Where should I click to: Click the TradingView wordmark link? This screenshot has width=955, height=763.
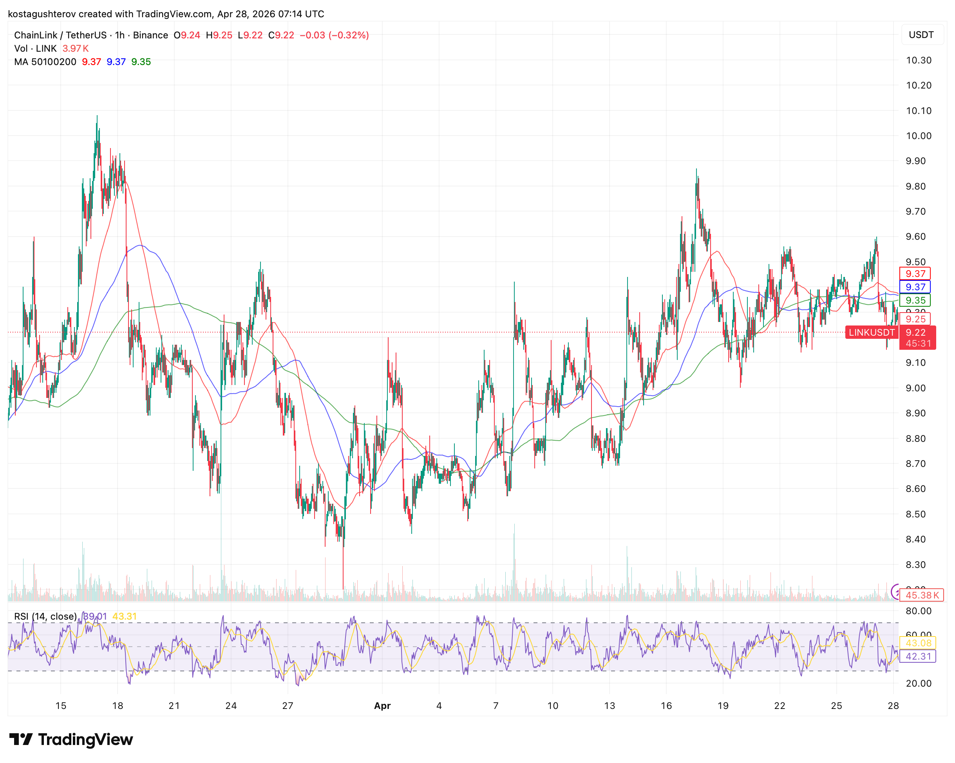tap(85, 739)
